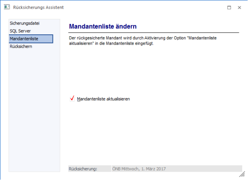The image size is (248, 180).
Task: Maximize the Rücksicherungs Assistent window
Action: click(229, 7)
